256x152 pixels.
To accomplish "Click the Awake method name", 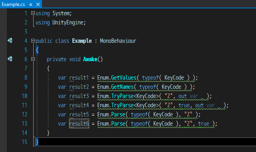I will (90, 59).
